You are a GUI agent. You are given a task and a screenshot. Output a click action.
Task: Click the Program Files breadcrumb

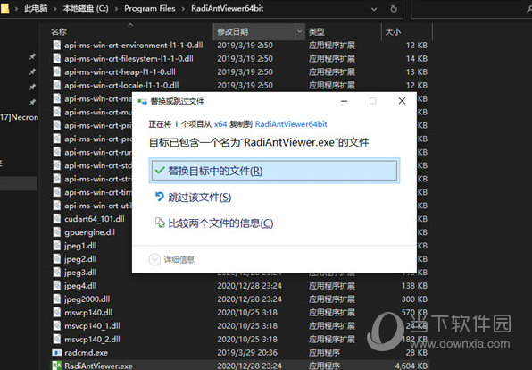tap(150, 9)
